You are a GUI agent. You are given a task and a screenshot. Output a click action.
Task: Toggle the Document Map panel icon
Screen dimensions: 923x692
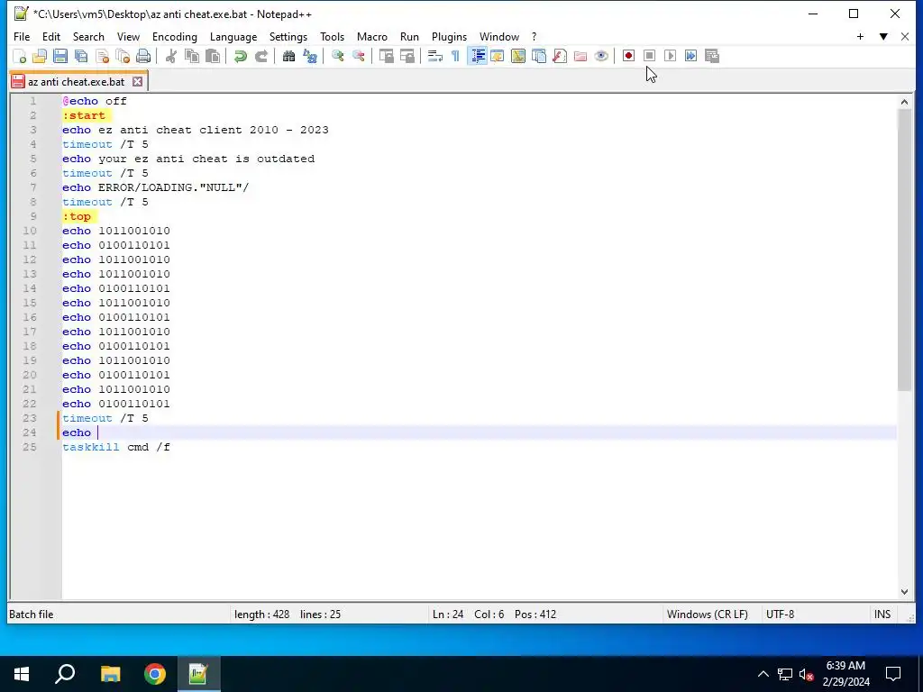(518, 56)
